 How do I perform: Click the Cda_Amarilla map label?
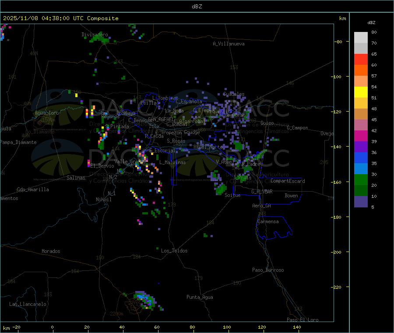(33, 189)
